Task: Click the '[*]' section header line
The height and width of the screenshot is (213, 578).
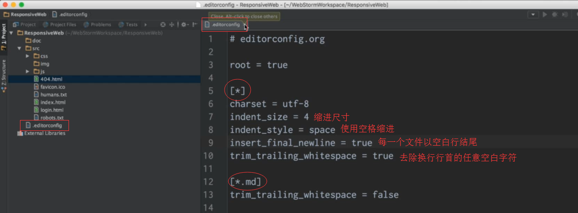Action: coord(237,91)
